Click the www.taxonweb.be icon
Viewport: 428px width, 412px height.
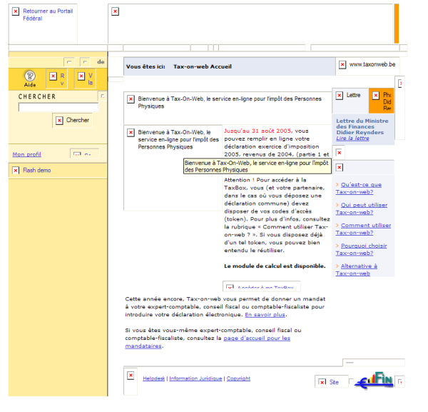(342, 65)
